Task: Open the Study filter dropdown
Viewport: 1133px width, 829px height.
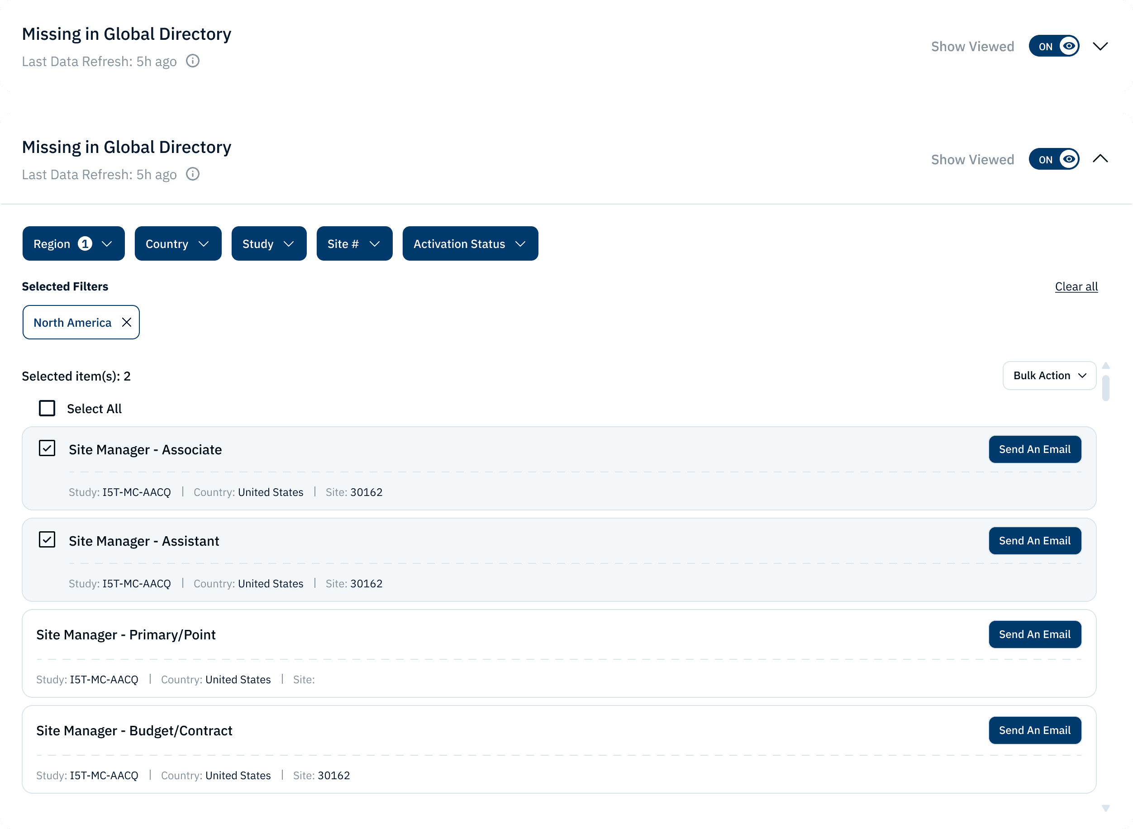Action: [268, 243]
